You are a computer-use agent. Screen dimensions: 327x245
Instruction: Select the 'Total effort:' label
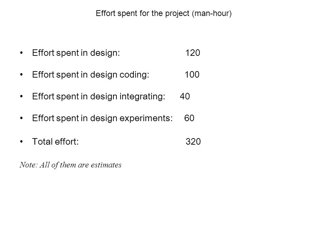(56, 142)
